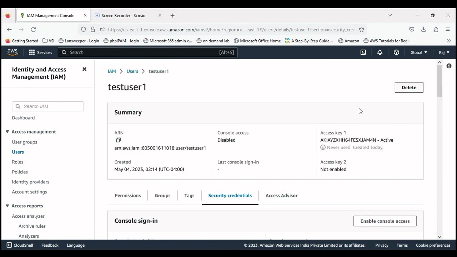The height and width of the screenshot is (257, 457).
Task: Open User groups in the sidebar
Action: (25, 142)
